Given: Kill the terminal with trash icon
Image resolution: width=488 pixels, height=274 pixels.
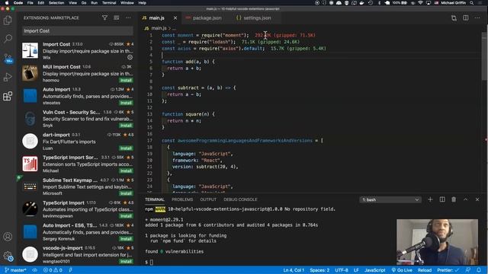Looking at the screenshot, I should click(454, 199).
